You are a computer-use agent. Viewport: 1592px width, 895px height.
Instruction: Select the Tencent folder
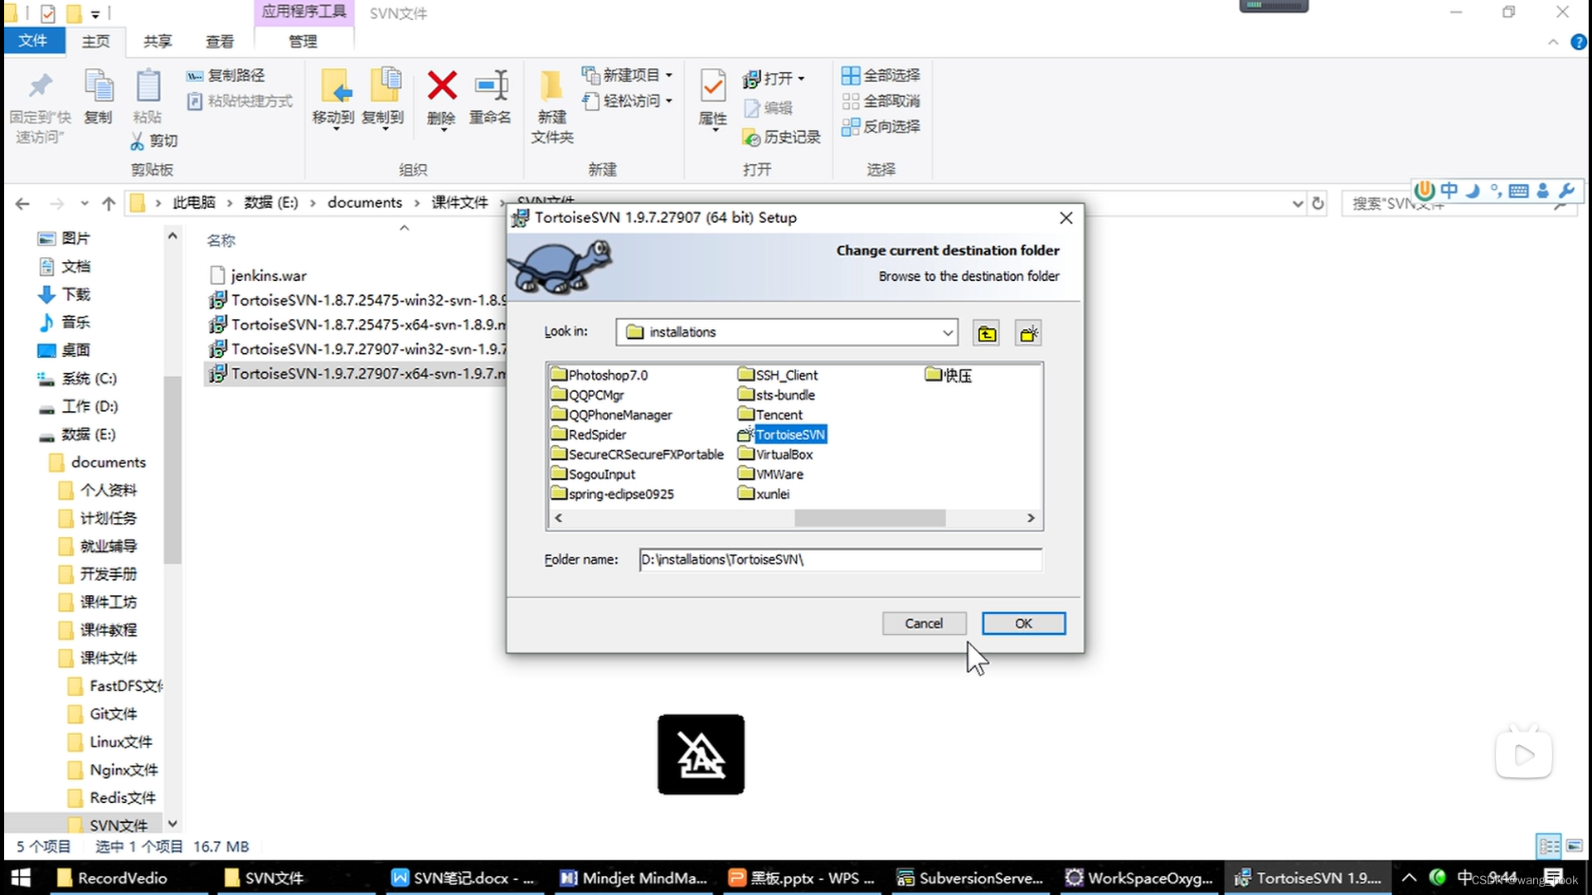(770, 414)
